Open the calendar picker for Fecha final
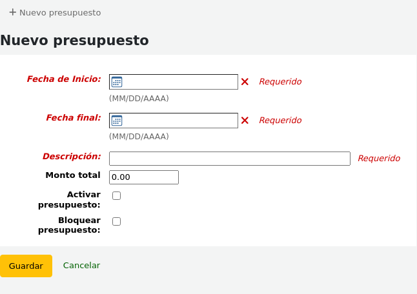The image size is (417, 294). coord(117,121)
